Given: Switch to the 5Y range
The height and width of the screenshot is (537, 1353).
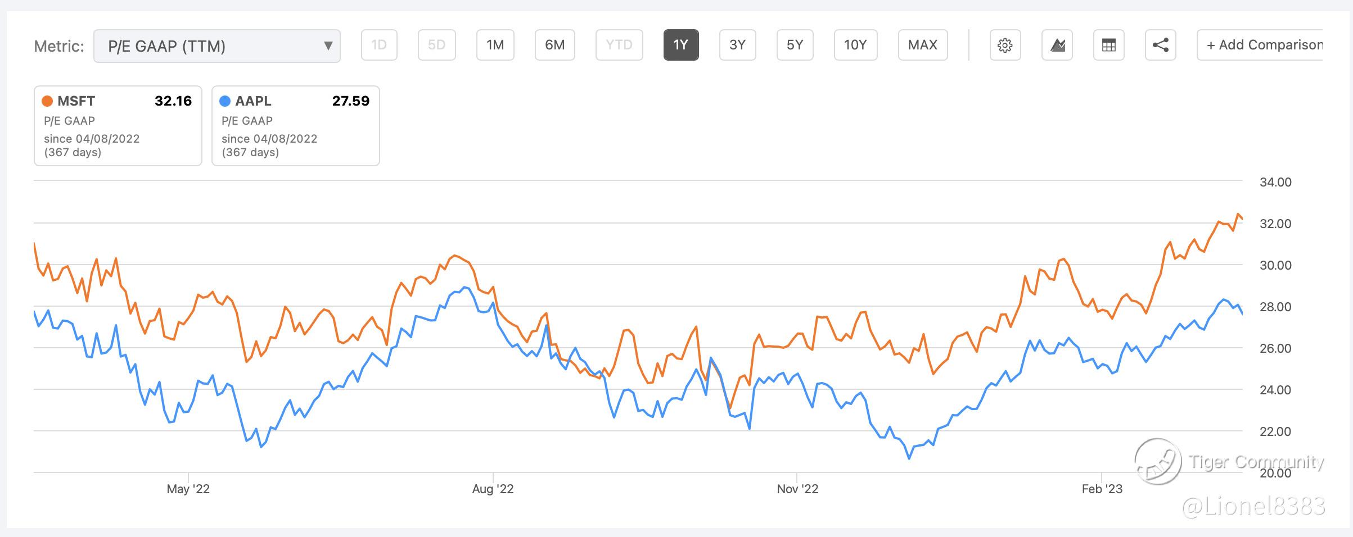Looking at the screenshot, I should pos(795,45).
